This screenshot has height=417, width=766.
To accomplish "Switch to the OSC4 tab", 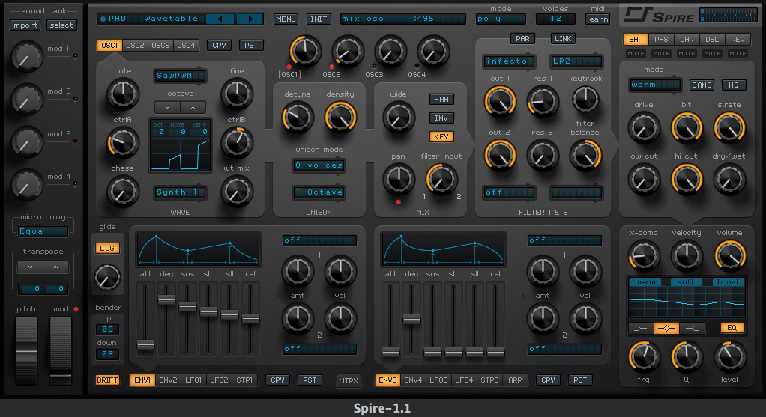I will point(186,46).
